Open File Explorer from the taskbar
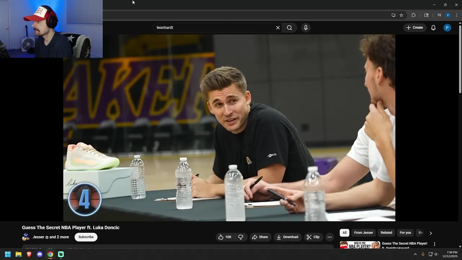Image resolution: width=462 pixels, height=260 pixels. click(x=18, y=255)
